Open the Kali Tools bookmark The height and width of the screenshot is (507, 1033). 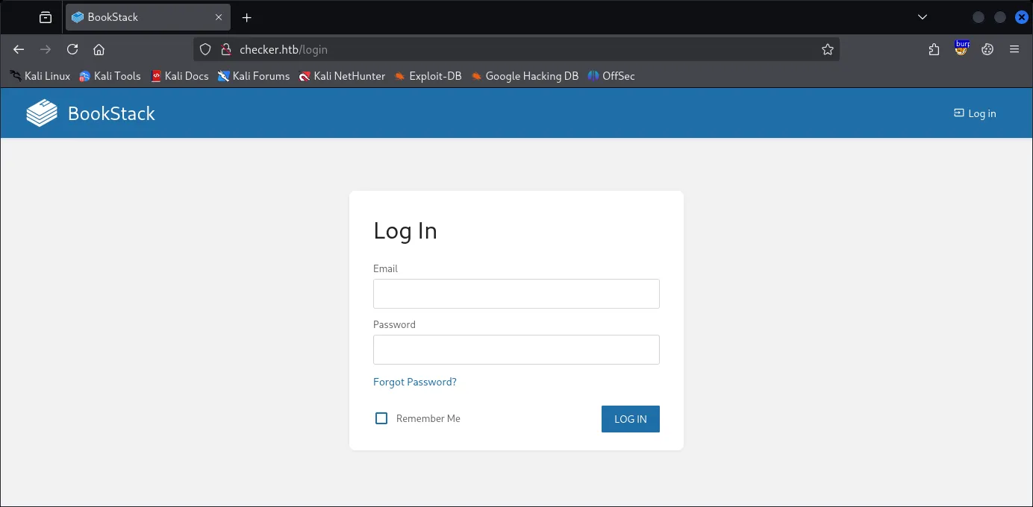click(110, 75)
